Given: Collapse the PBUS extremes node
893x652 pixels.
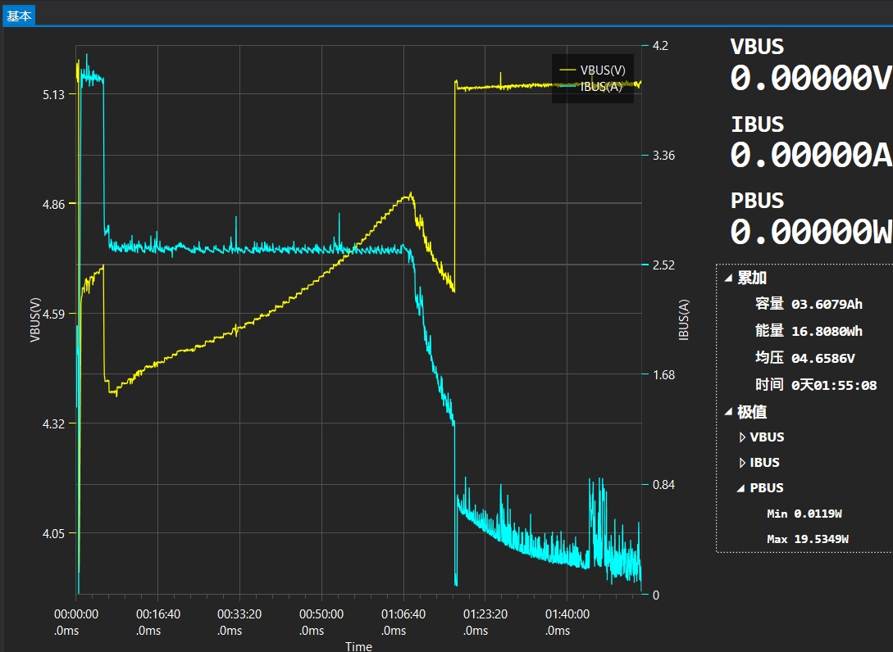Looking at the screenshot, I should point(741,488).
